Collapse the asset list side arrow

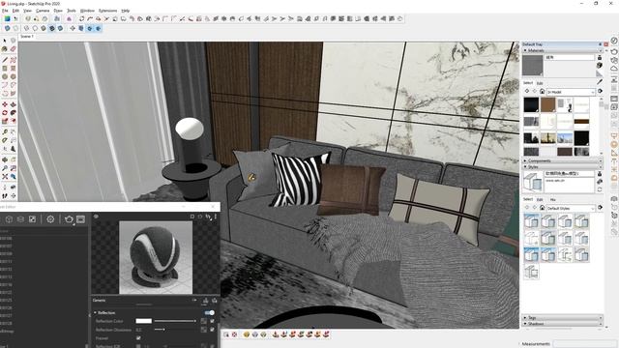pos(89,315)
